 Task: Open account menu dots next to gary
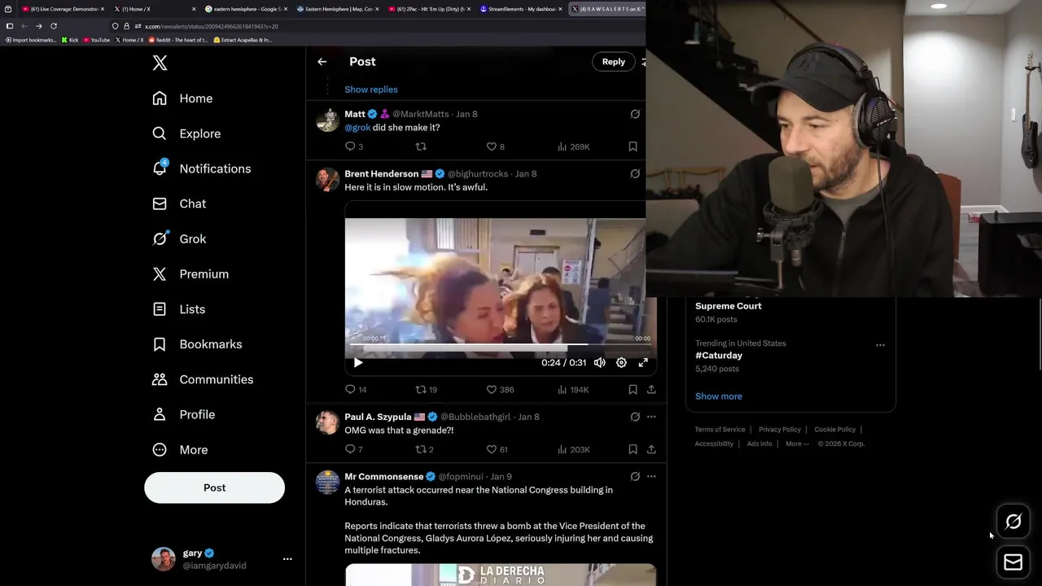pyautogui.click(x=287, y=559)
